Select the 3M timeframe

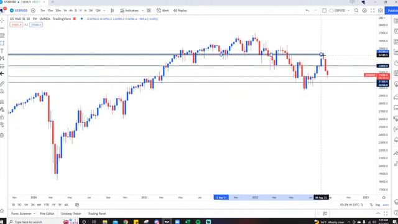pos(91,11)
